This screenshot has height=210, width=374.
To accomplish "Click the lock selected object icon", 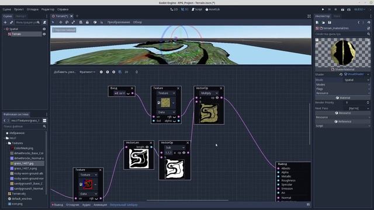I will click(x=87, y=22).
